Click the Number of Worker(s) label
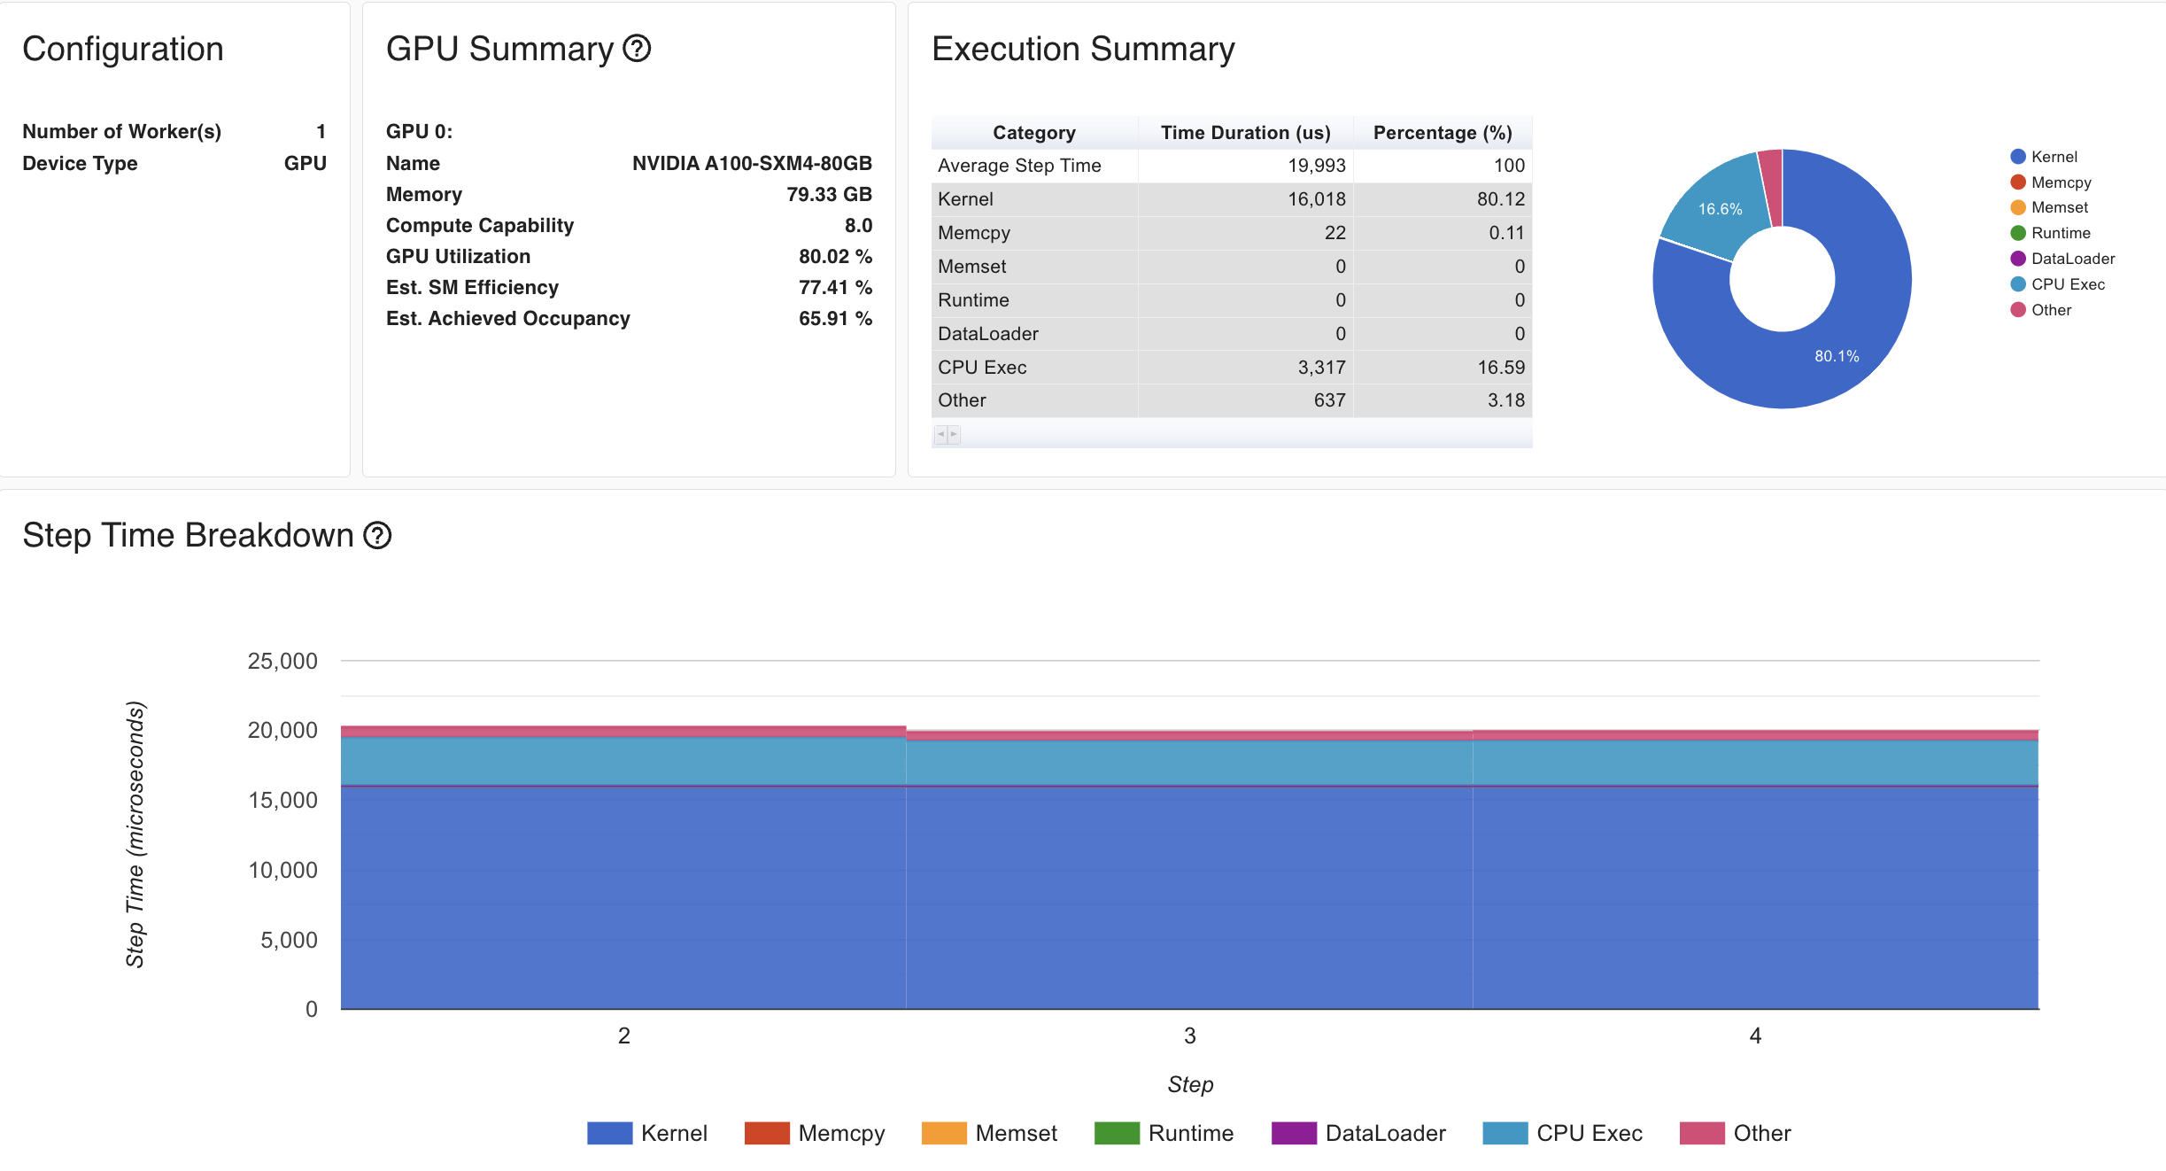The width and height of the screenshot is (2166, 1171). 121,131
